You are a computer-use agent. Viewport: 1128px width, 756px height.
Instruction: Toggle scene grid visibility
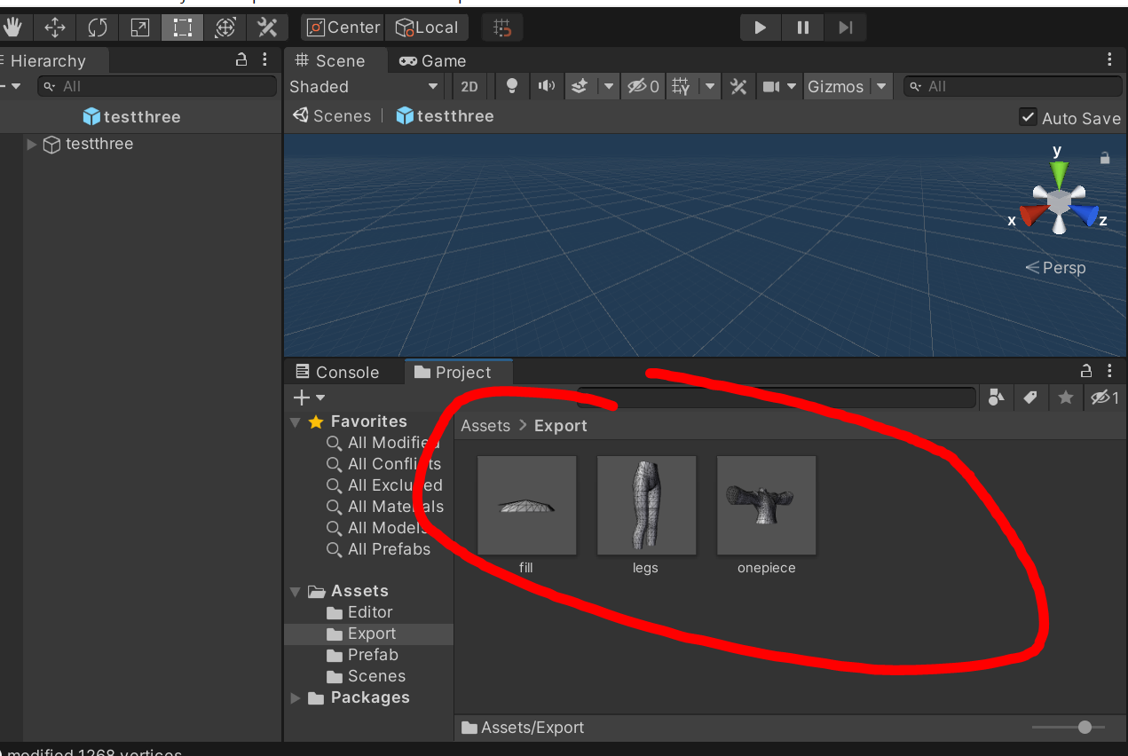(682, 86)
